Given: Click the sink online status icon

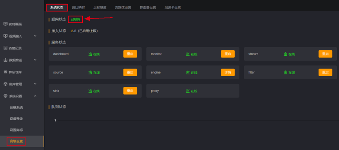Looking at the screenshot, I should tap(90, 91).
